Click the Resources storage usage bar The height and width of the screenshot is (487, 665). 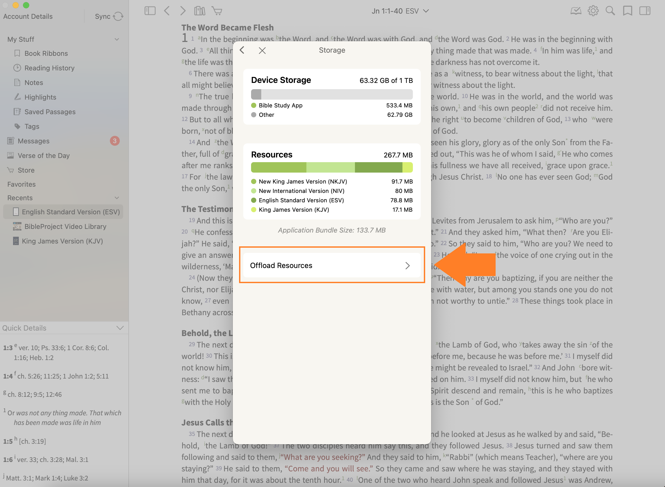[x=332, y=167]
